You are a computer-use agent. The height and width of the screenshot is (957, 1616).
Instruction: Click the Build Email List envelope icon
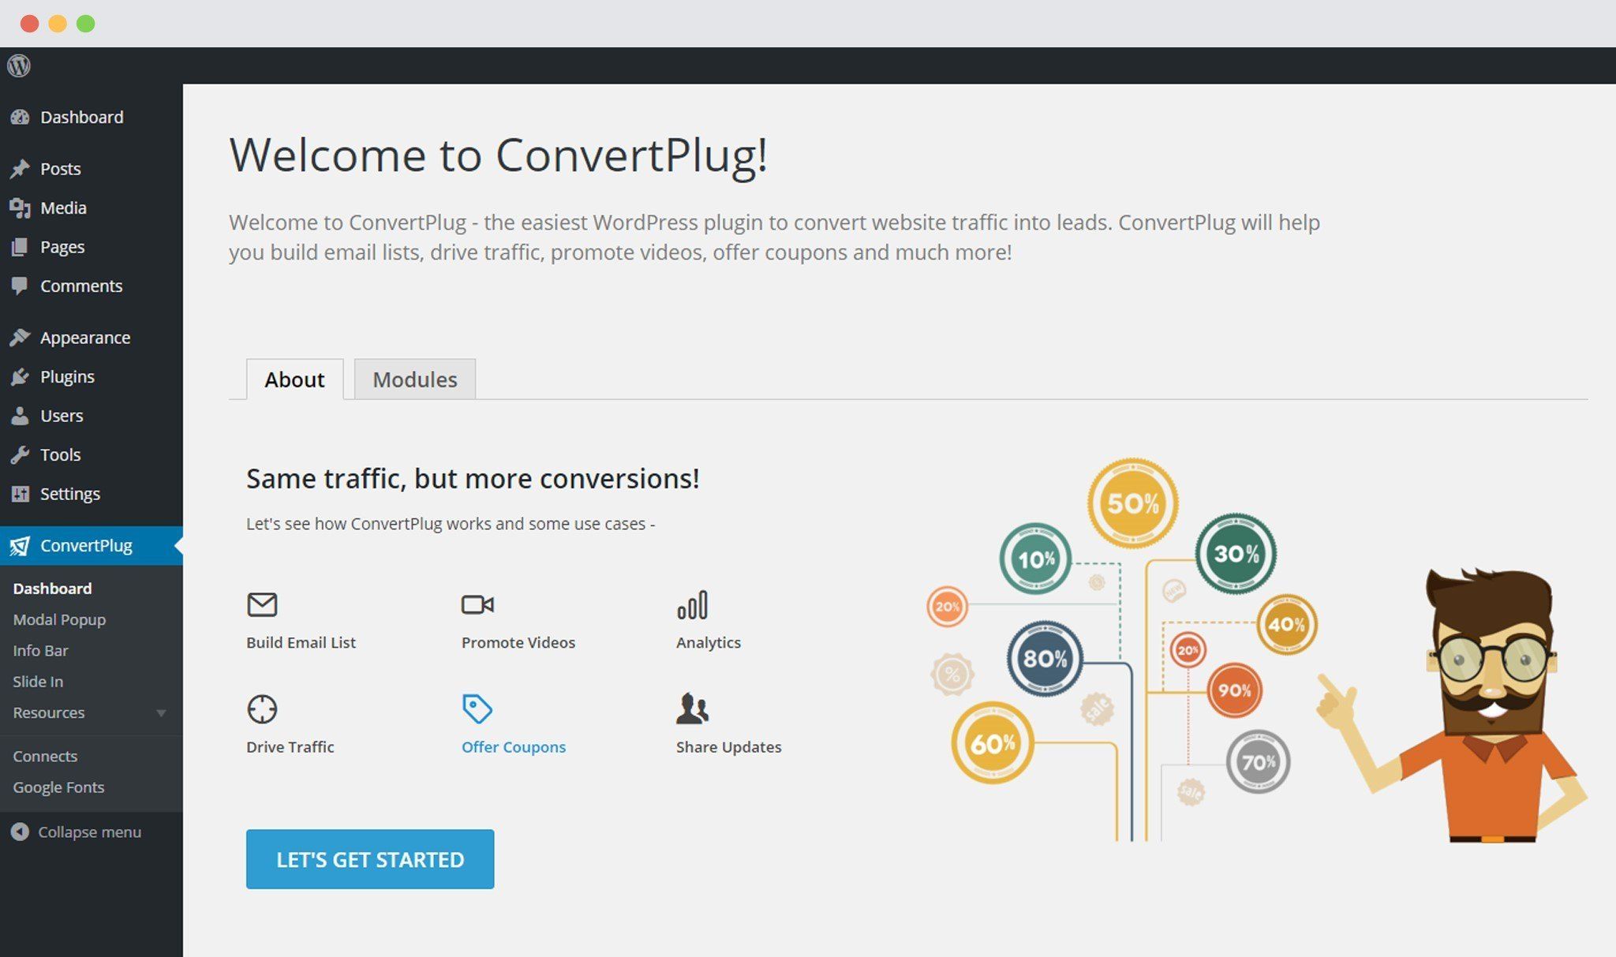pyautogui.click(x=262, y=605)
